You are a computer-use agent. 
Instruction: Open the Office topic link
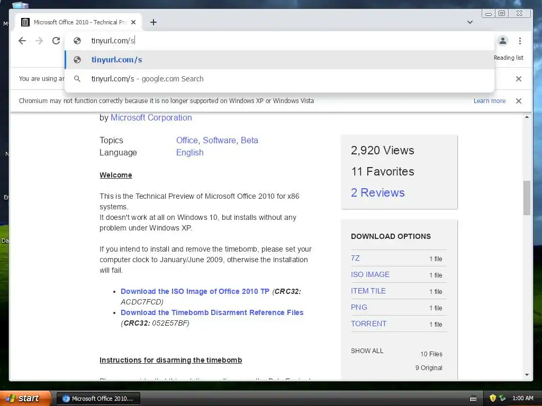pyautogui.click(x=187, y=140)
